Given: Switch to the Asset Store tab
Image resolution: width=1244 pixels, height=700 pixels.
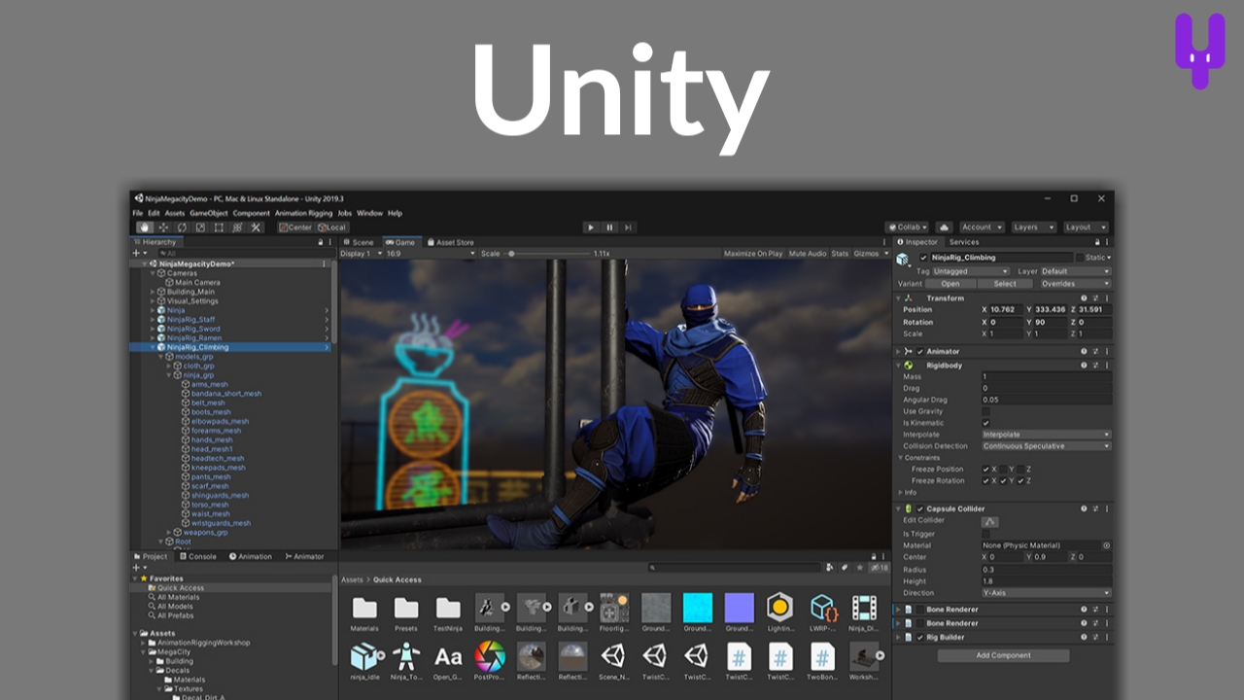Looking at the screenshot, I should [x=450, y=242].
